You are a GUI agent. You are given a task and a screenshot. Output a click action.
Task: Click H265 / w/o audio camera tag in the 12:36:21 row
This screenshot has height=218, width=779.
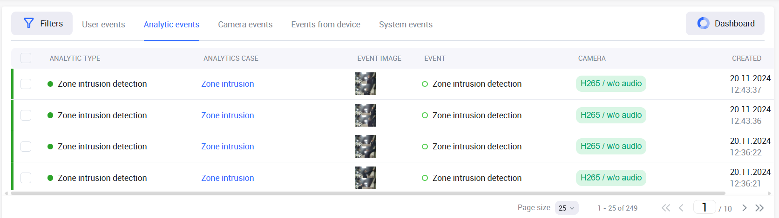611,178
